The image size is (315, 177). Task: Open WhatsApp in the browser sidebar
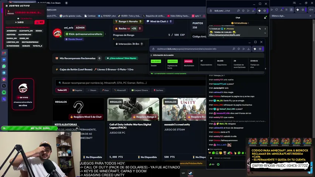pos(4,66)
